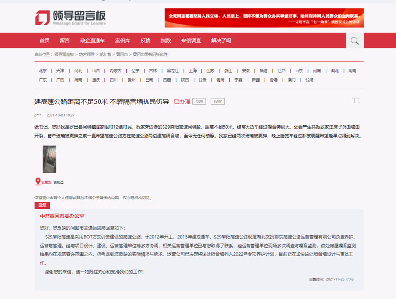This screenshot has width=396, height=299.
Task: Open 政企直通车 in navigation bar
Action: pos(92,41)
